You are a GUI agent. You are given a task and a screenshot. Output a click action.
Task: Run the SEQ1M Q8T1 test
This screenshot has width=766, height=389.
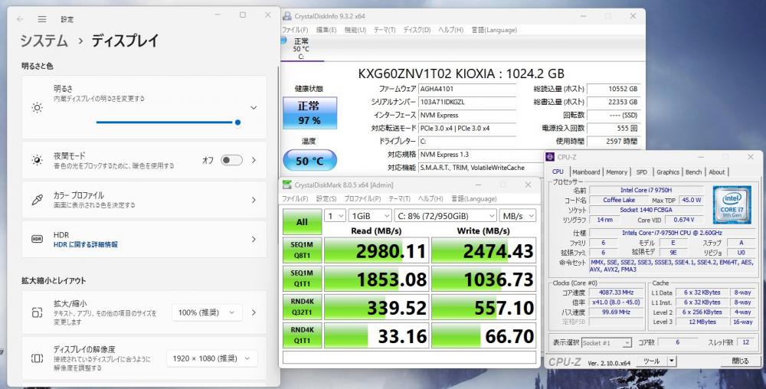(x=302, y=250)
